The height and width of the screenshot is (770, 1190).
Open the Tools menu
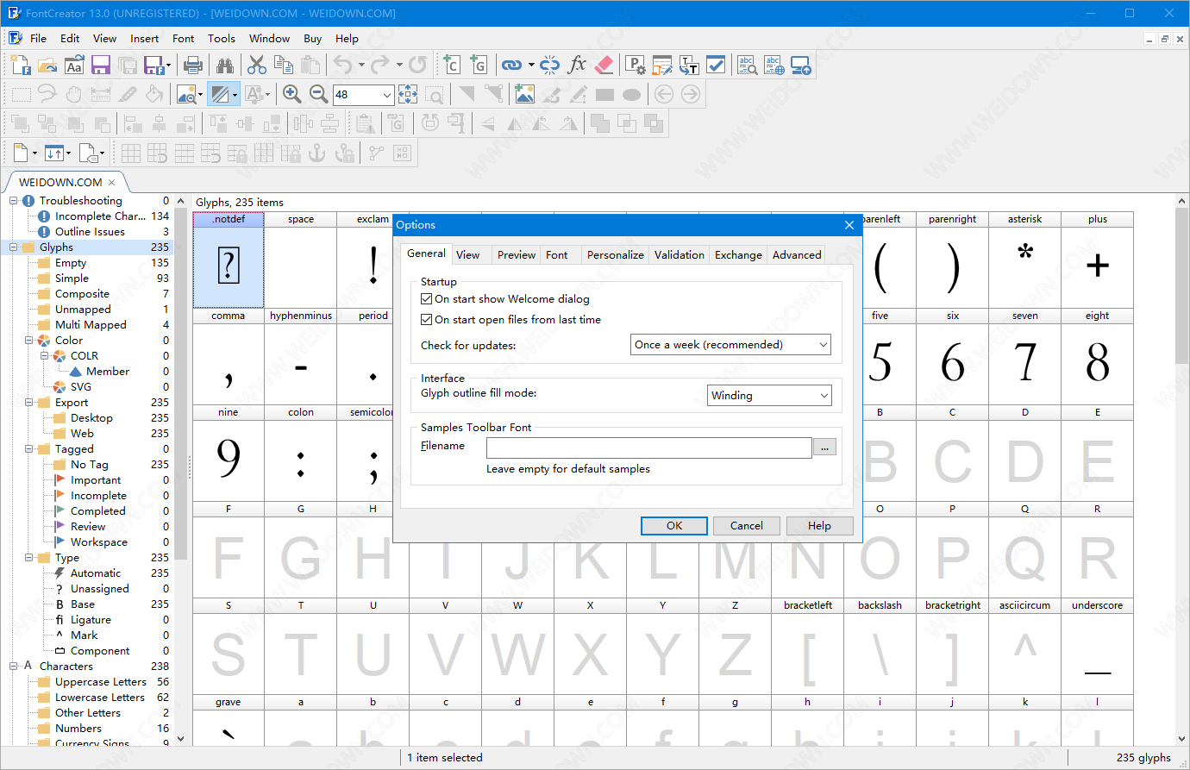click(221, 39)
